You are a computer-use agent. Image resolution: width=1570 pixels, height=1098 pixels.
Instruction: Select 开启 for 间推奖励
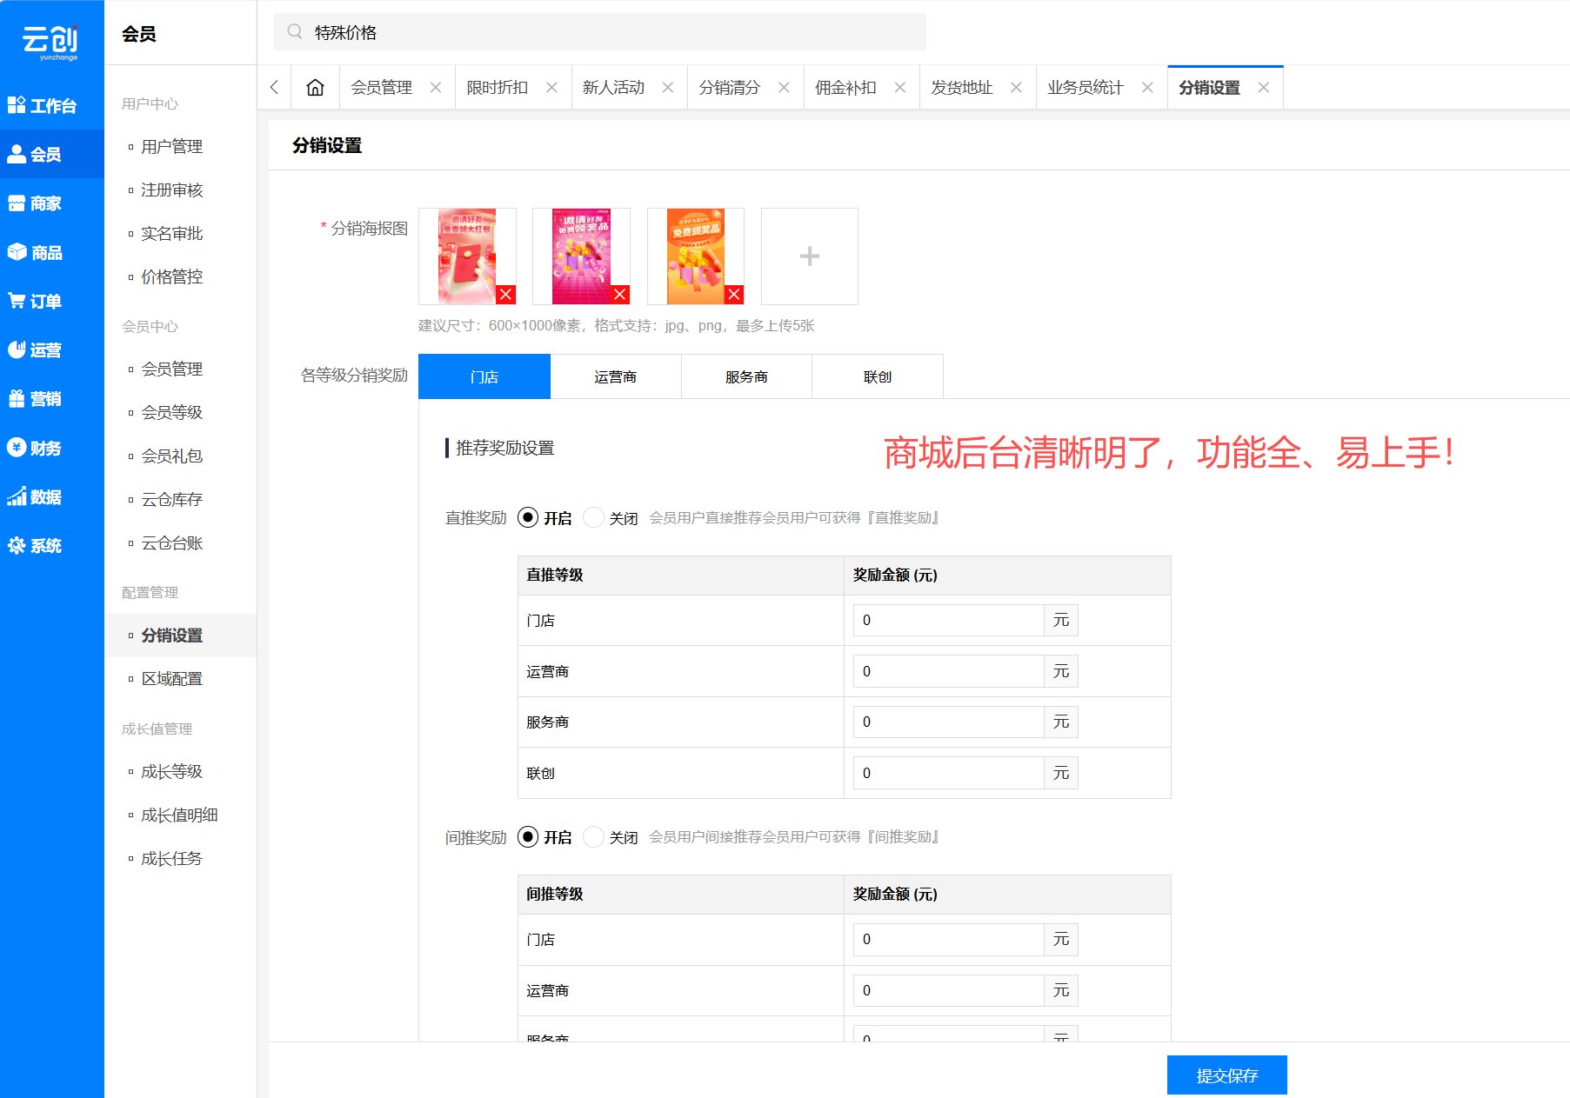tap(528, 837)
